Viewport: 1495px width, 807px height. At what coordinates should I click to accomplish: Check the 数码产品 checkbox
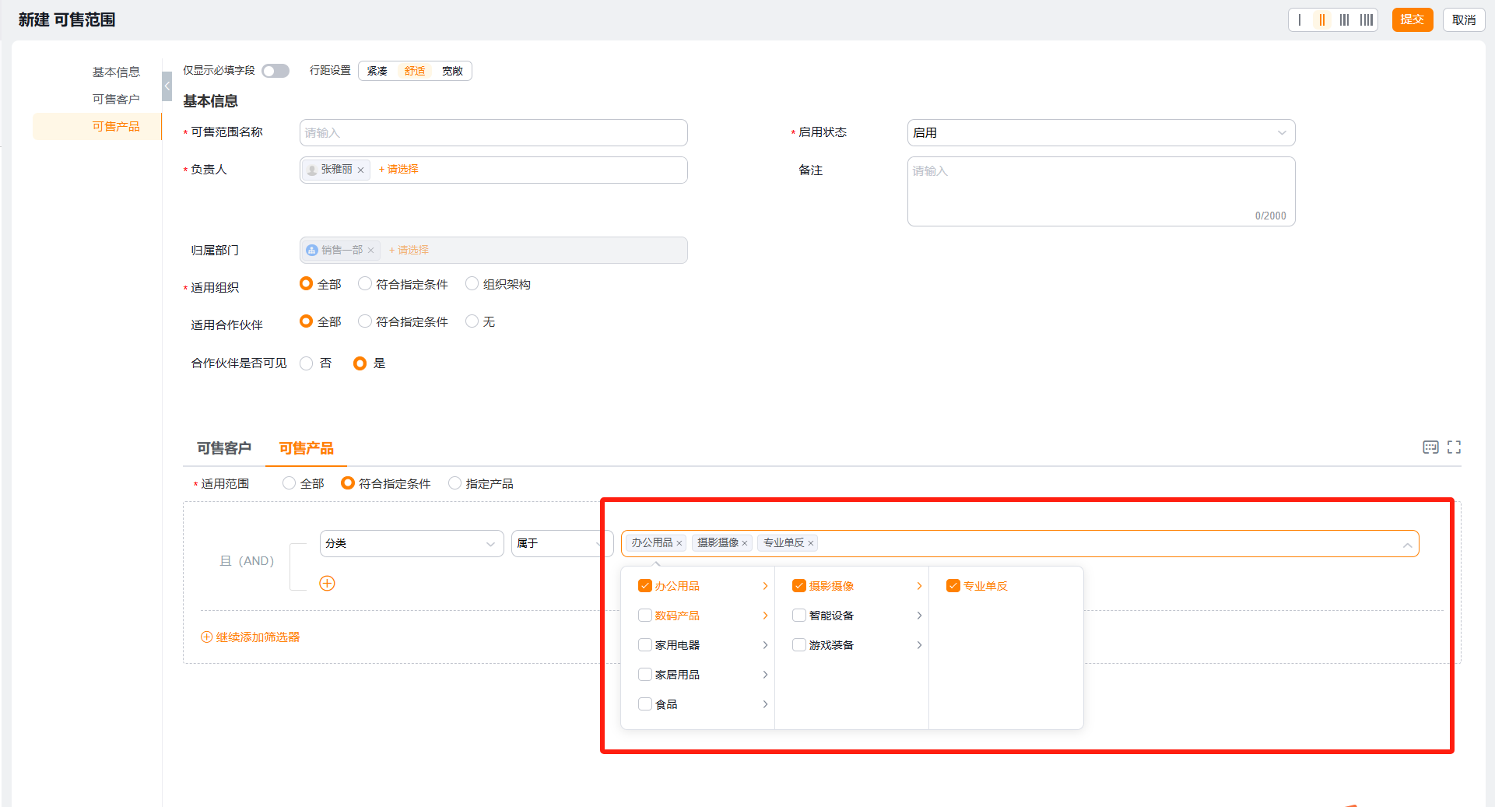[644, 616]
